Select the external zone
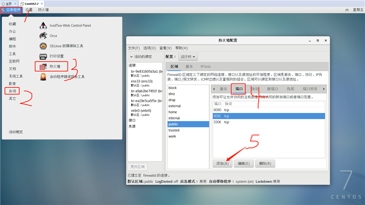Screen dimensions: 365x205 188,106
